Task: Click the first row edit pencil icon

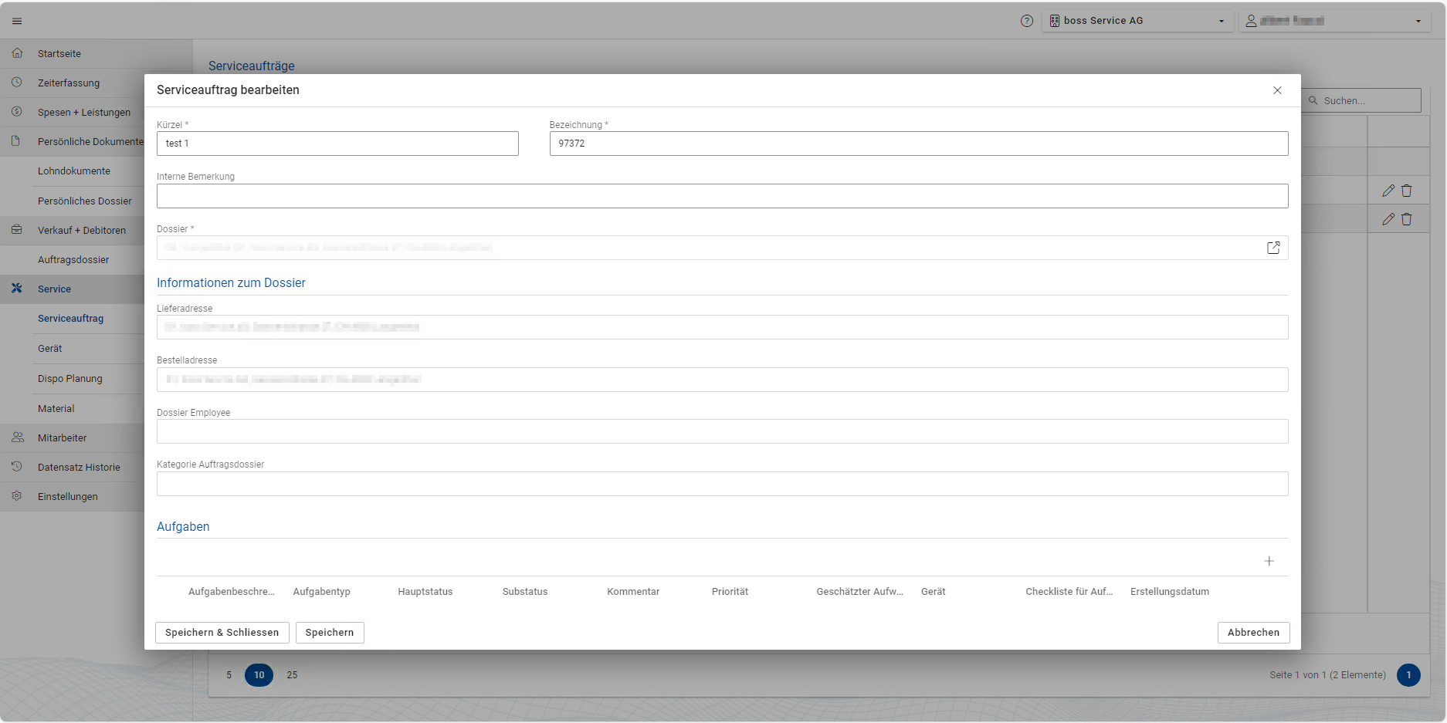Action: [x=1388, y=191]
